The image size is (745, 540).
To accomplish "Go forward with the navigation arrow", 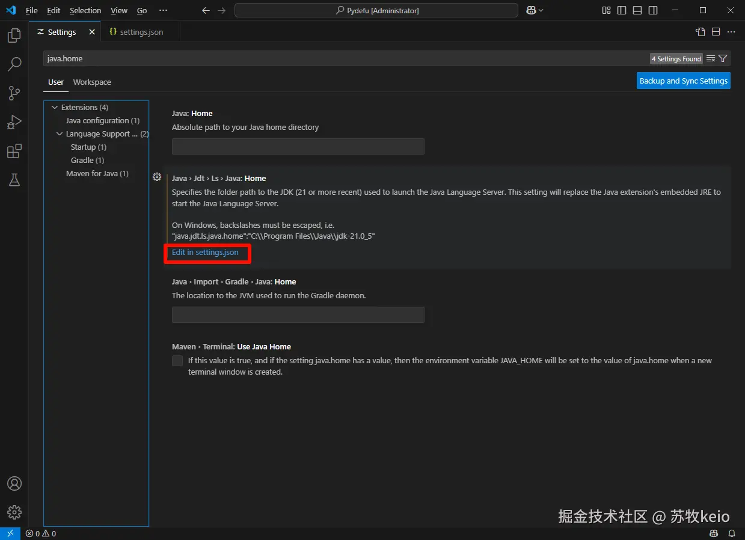I will tap(222, 10).
